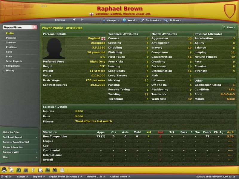239x179 pixels.
Task: Go back using bottom bar left arrow
Action: pos(6,177)
